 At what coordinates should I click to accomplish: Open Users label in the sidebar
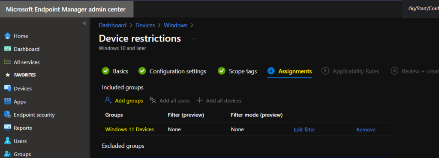coord(20,141)
